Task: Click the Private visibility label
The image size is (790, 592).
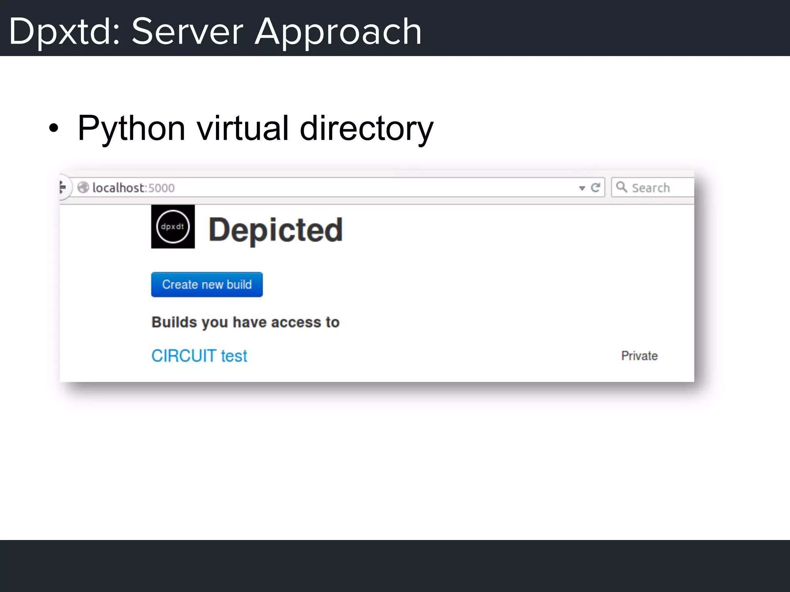Action: click(639, 356)
